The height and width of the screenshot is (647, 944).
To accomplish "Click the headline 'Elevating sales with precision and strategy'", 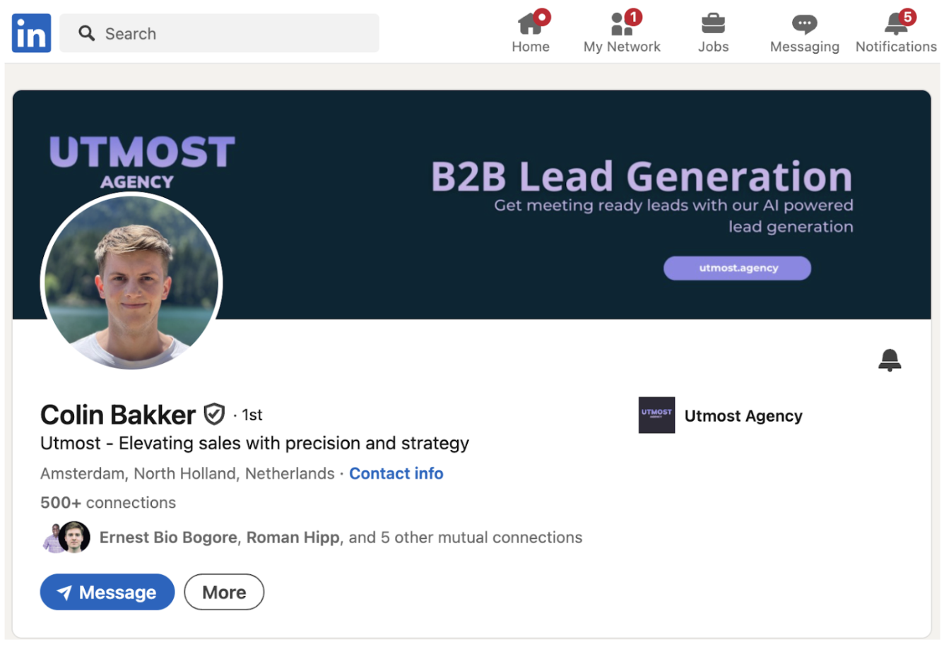I will [294, 444].
